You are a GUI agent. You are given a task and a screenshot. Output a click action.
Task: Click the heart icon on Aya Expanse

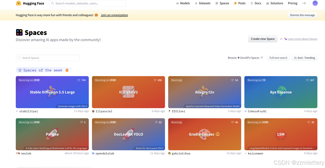point(307,80)
